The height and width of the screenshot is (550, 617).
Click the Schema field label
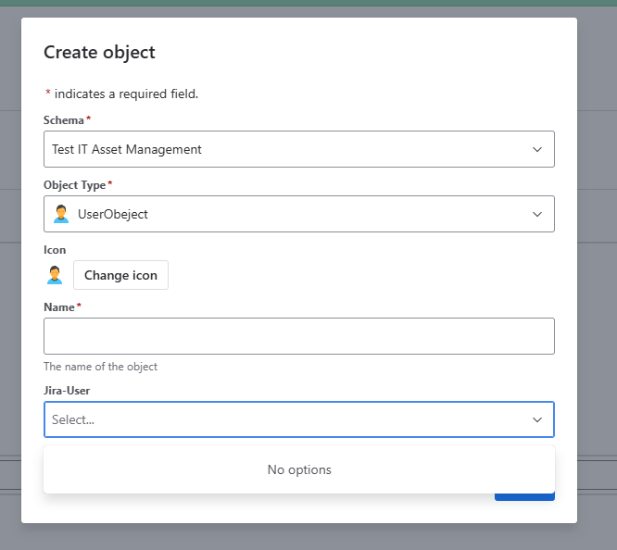click(64, 120)
